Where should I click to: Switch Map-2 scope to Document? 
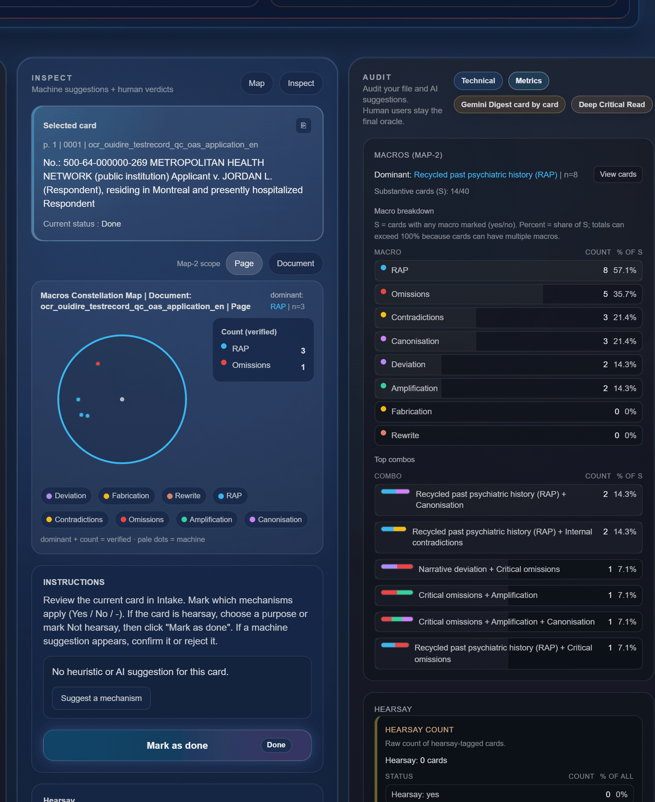[295, 263]
